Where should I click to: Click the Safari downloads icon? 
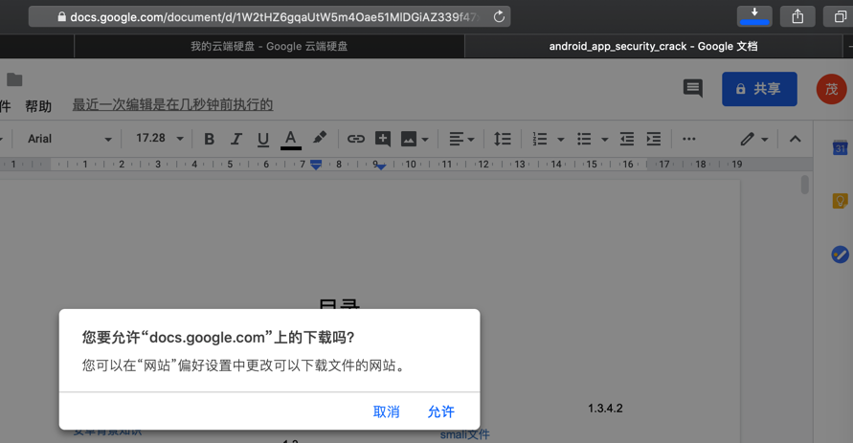click(x=754, y=15)
